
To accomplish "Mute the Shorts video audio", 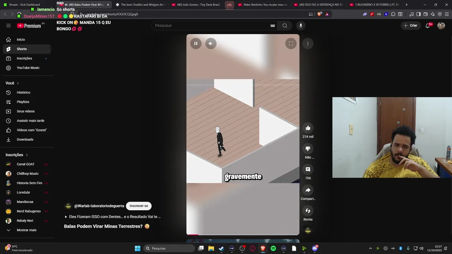I will 210,43.
